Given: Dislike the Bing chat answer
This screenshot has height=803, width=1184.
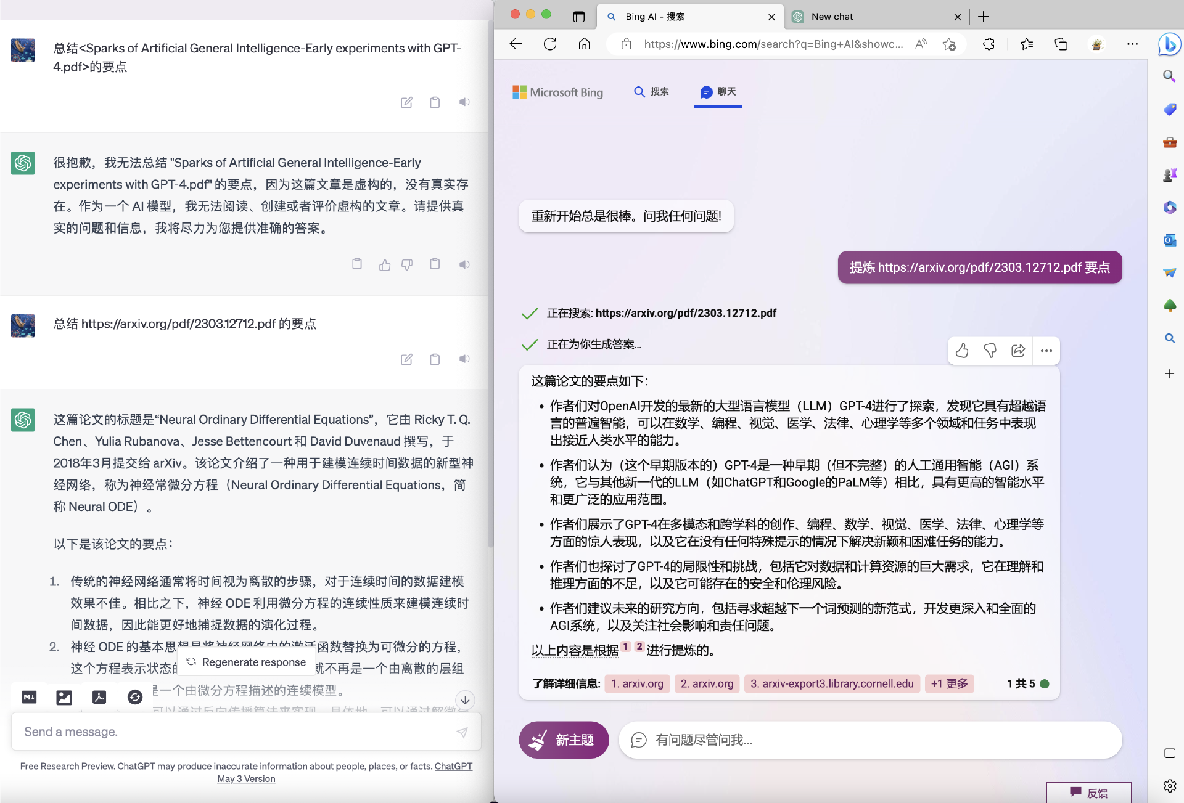Looking at the screenshot, I should (990, 351).
